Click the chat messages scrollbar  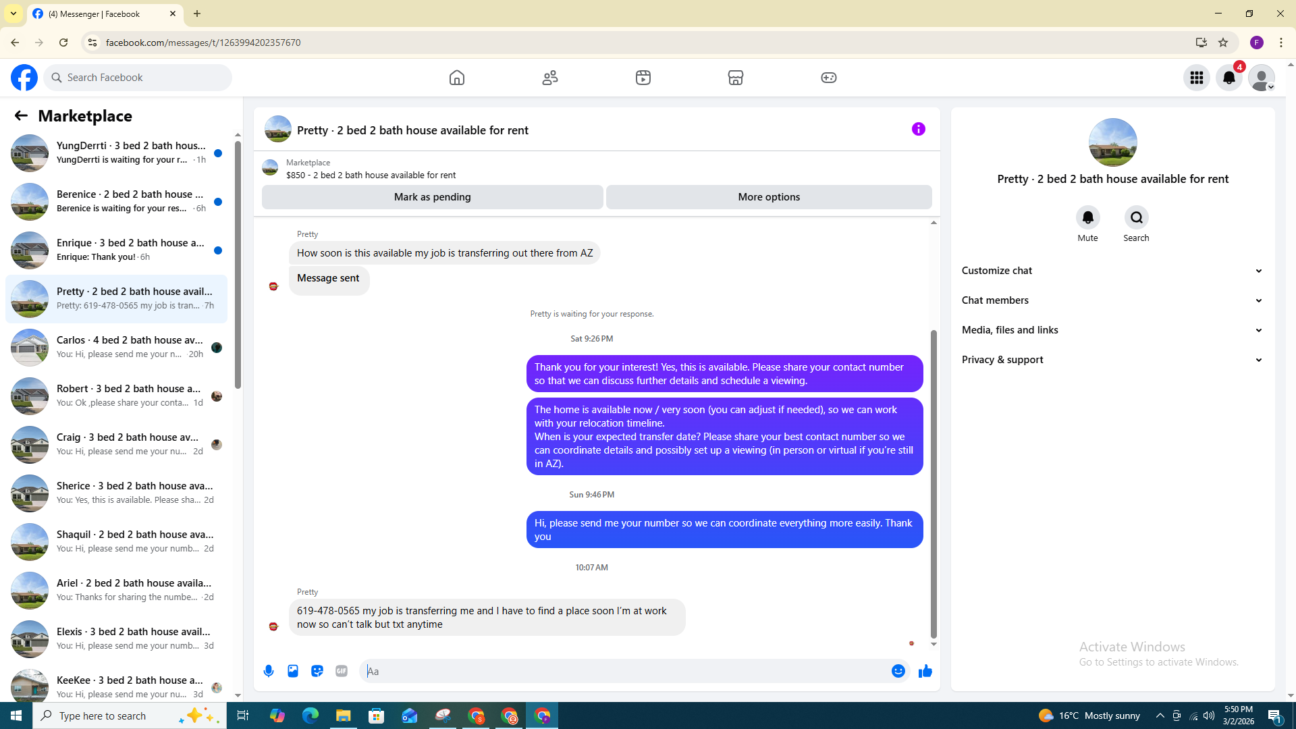[x=934, y=484]
